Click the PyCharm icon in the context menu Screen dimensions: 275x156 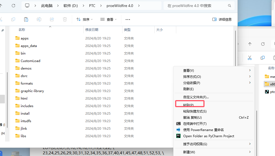178,136
